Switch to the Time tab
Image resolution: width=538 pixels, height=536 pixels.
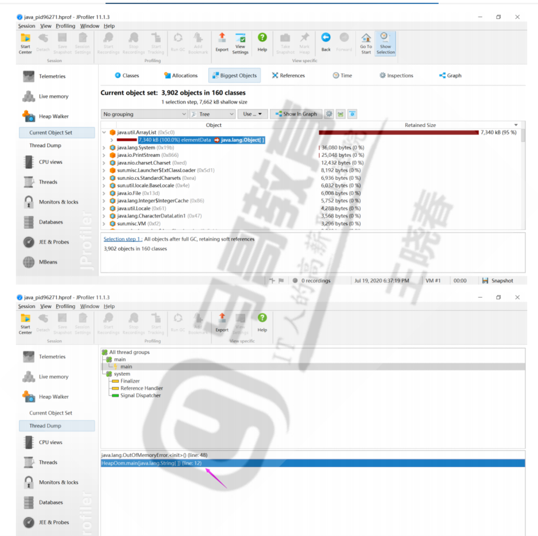tap(342, 75)
